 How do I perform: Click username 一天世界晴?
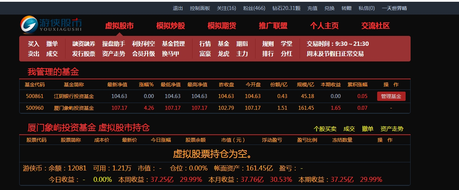(x=395, y=8)
